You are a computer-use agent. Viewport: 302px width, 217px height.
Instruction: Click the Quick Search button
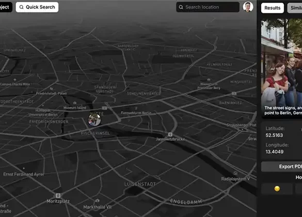37,7
